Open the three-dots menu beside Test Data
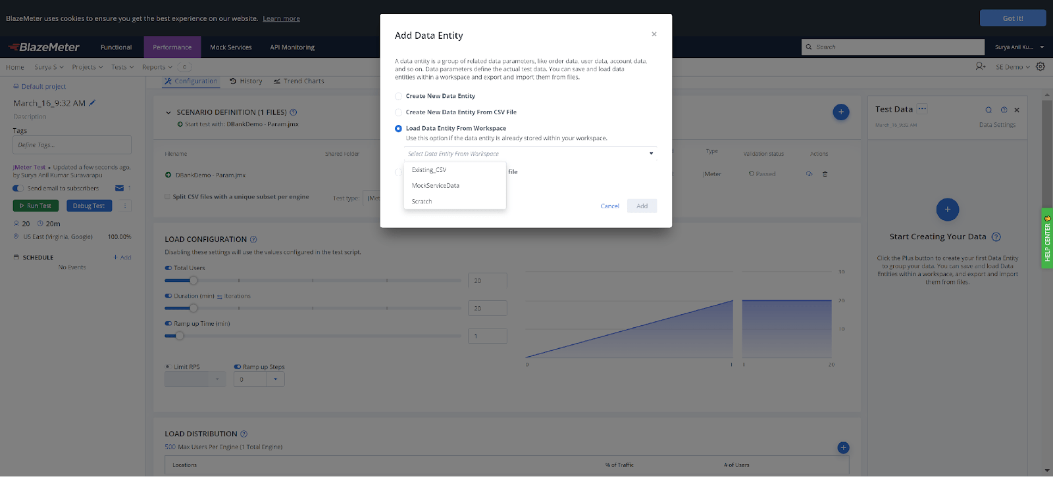1053x477 pixels. click(x=922, y=109)
